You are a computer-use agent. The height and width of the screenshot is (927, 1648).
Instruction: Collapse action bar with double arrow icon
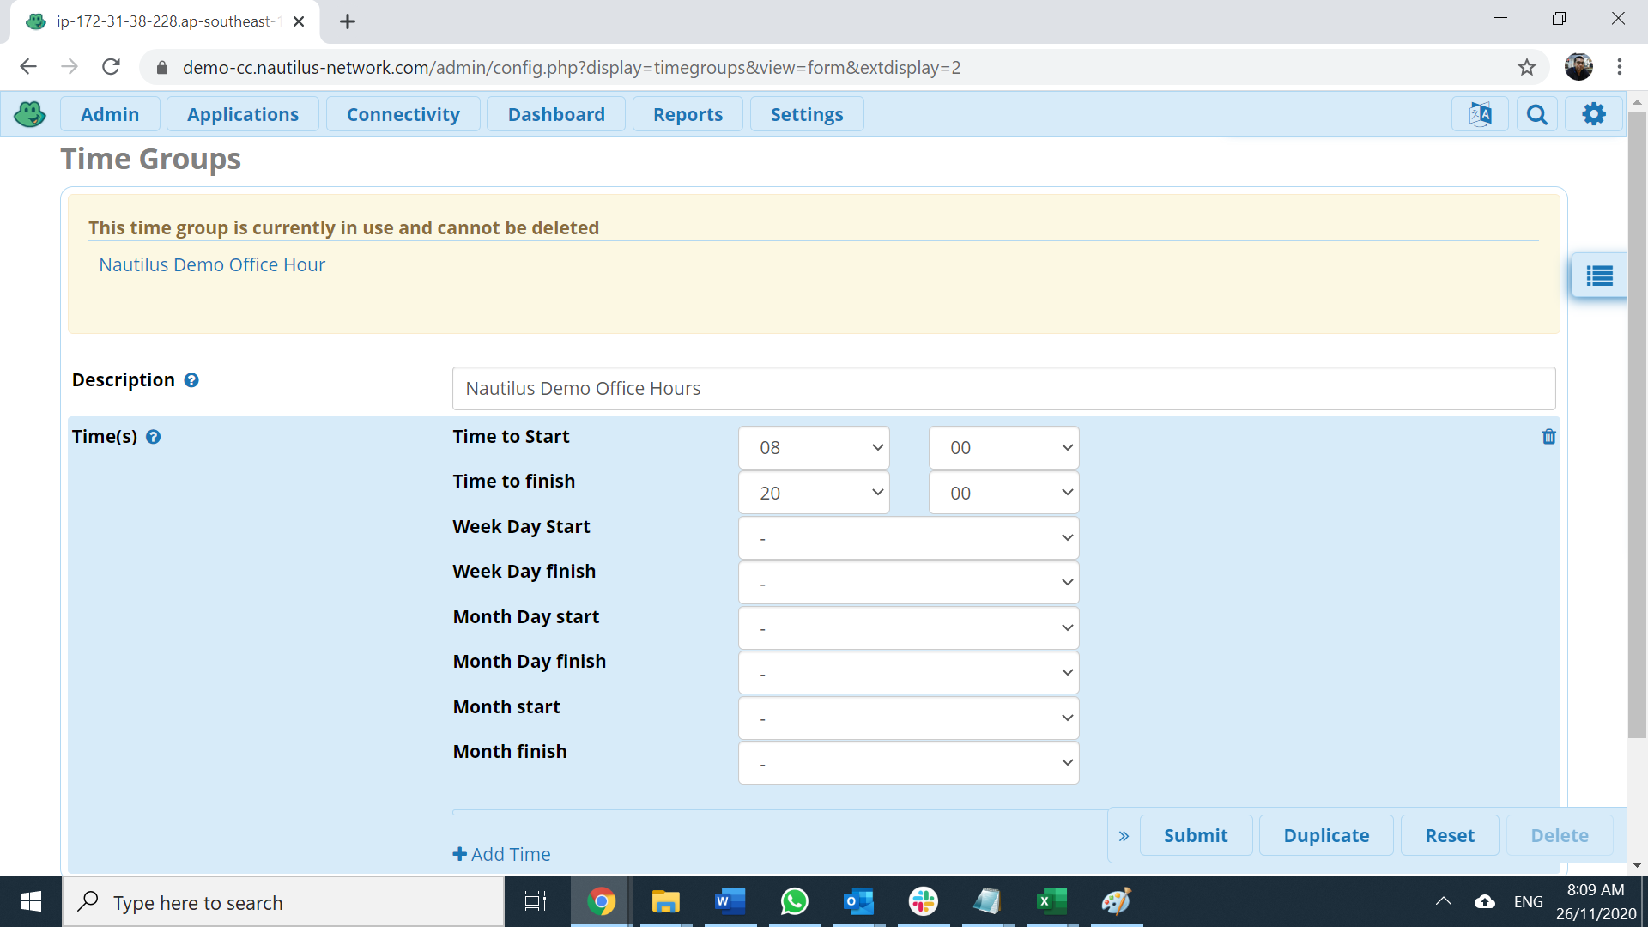click(x=1124, y=836)
